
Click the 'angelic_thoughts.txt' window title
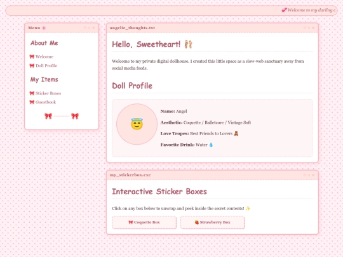click(132, 28)
